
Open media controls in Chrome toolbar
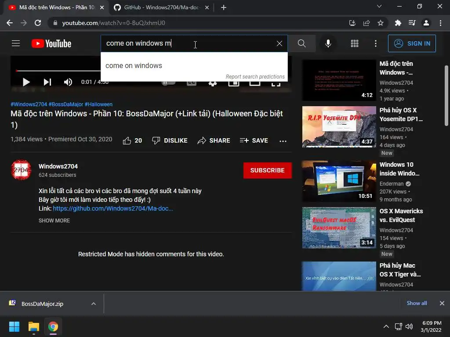[x=412, y=23]
